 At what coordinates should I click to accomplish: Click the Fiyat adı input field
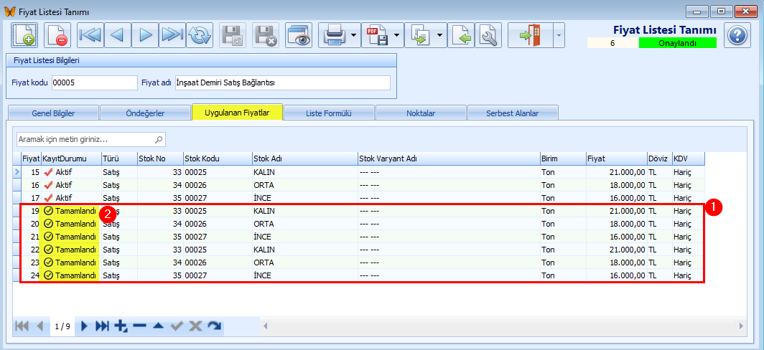(x=283, y=82)
